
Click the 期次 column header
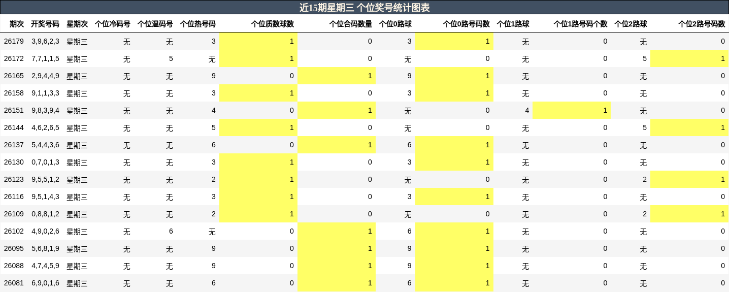(x=17, y=24)
